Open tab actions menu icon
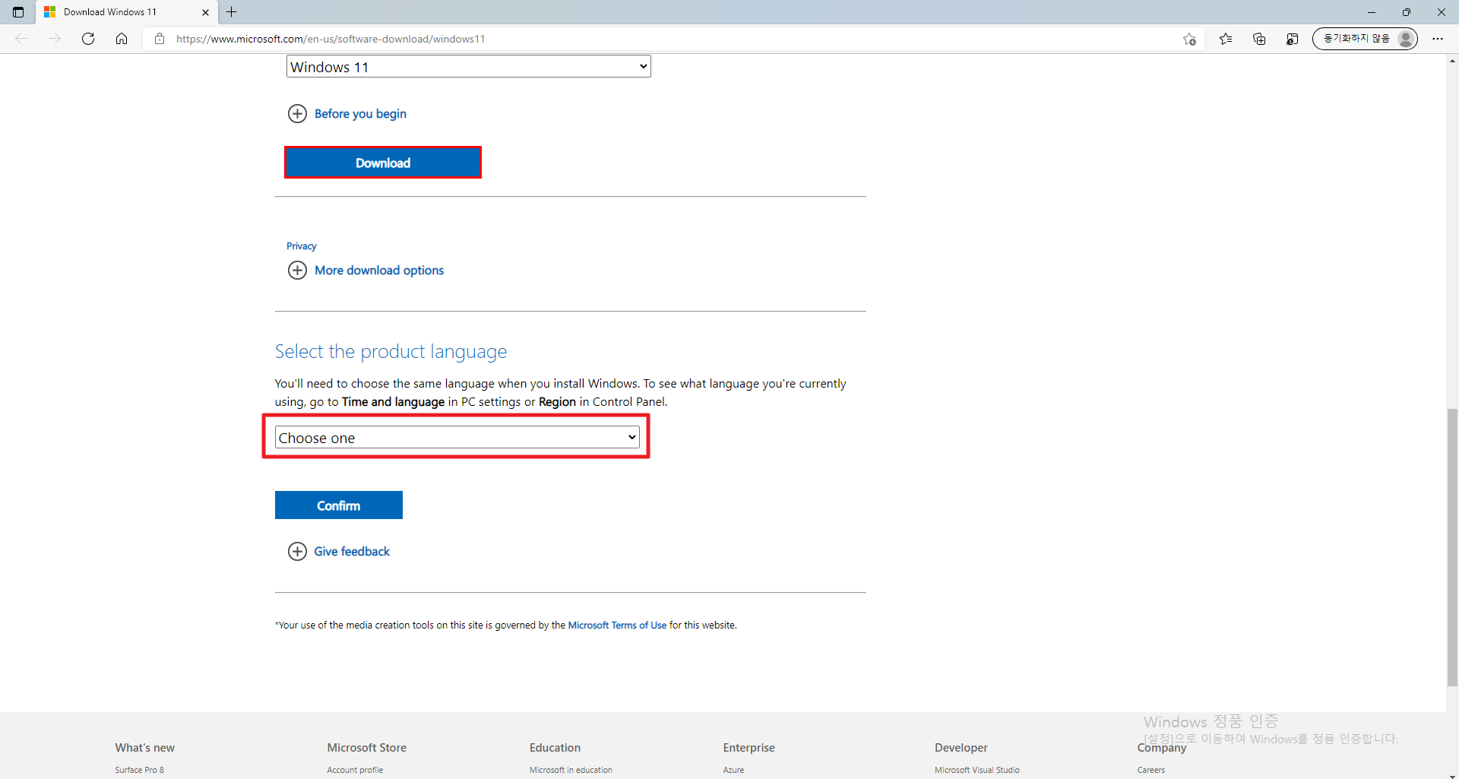This screenshot has height=779, width=1459. tap(18, 12)
